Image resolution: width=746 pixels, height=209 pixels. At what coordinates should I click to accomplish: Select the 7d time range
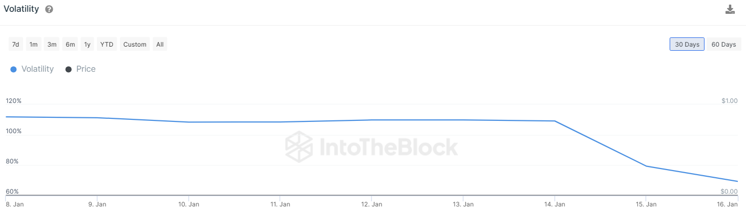click(16, 45)
